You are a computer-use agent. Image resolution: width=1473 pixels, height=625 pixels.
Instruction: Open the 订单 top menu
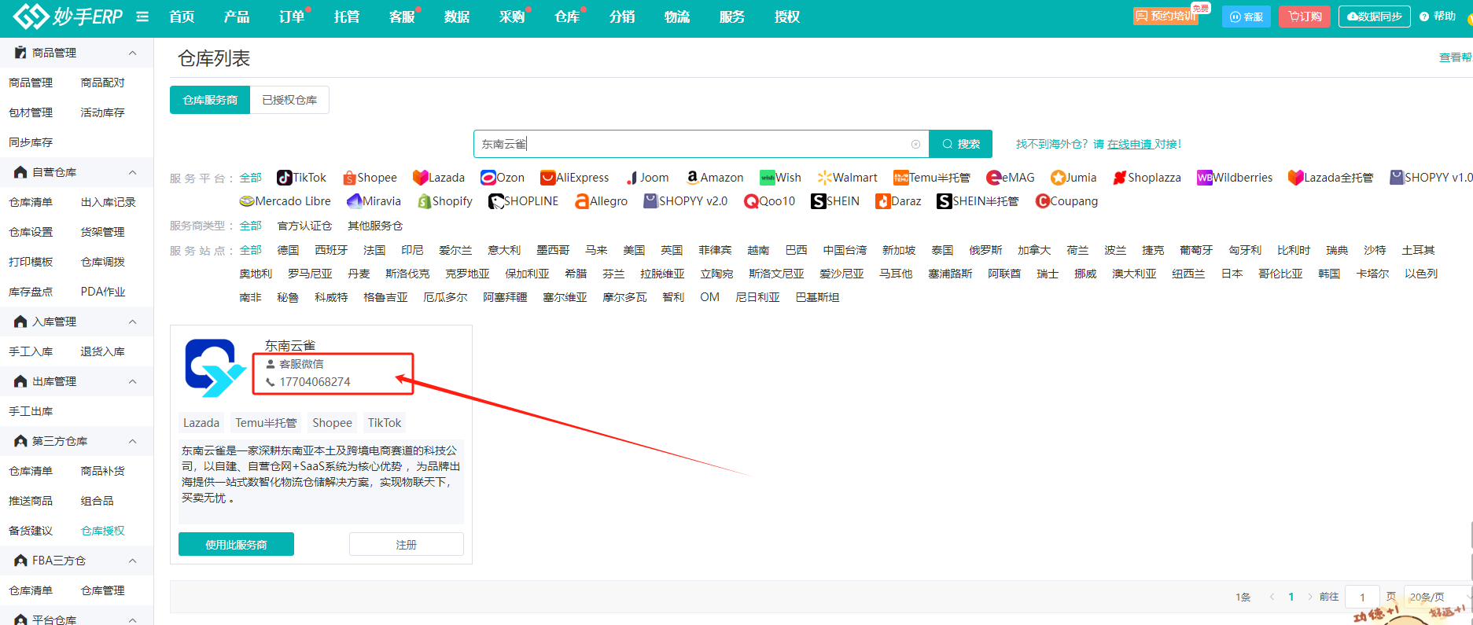point(292,17)
